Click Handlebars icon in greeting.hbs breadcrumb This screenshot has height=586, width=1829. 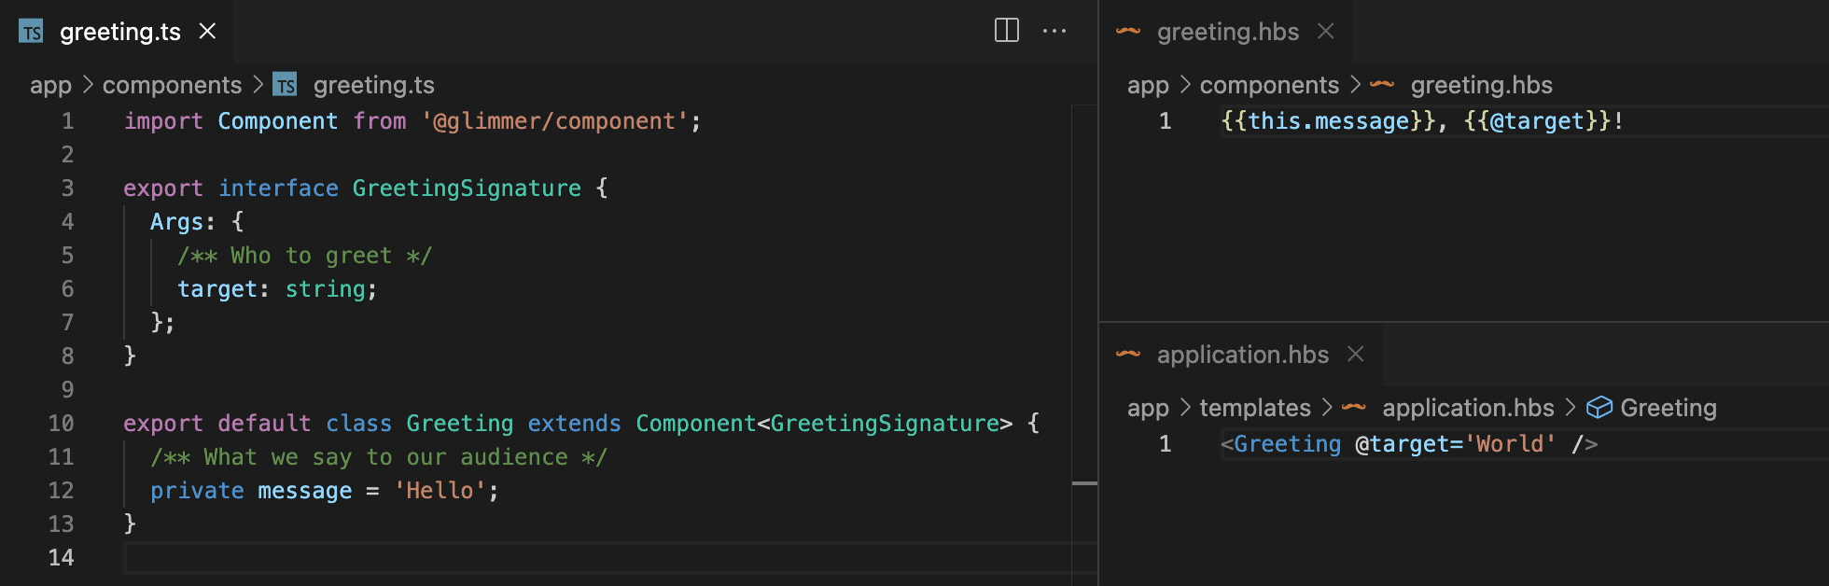1382,85
